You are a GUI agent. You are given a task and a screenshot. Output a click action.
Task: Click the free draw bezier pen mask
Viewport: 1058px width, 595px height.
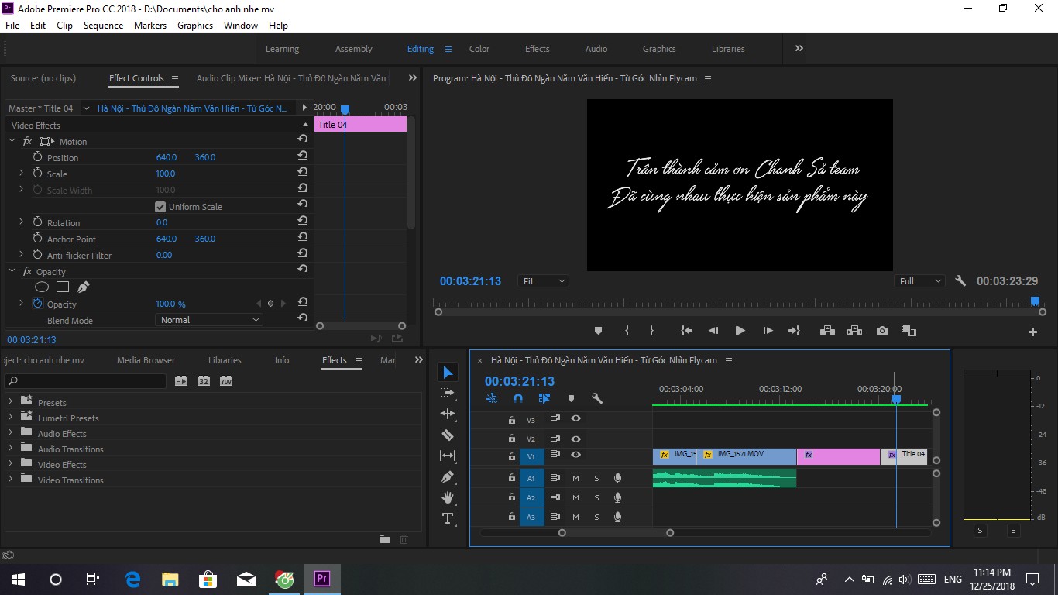click(84, 287)
